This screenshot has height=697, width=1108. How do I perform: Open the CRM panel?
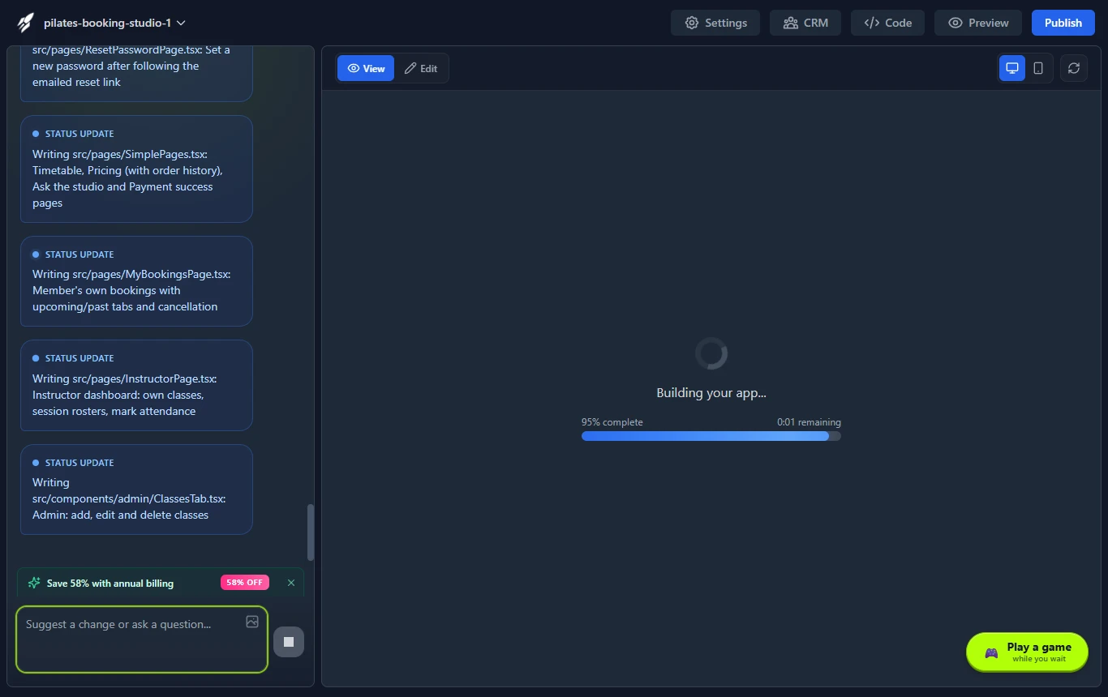point(805,23)
